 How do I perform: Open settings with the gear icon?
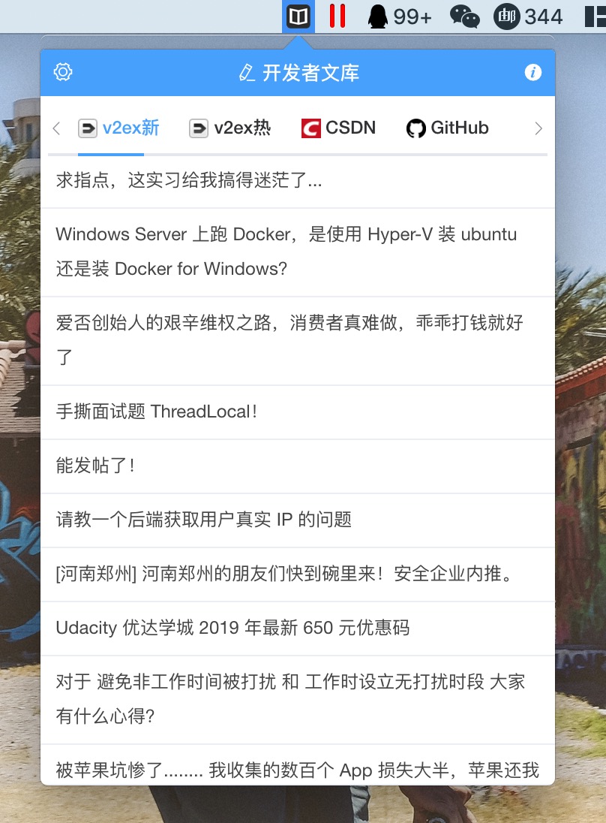[63, 72]
